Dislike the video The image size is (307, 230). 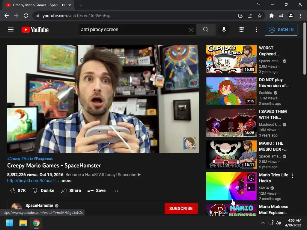43,190
